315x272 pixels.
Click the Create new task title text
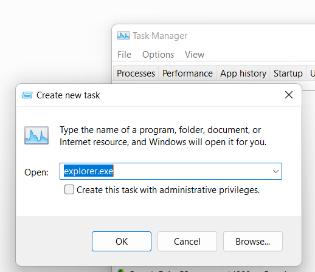[68, 95]
